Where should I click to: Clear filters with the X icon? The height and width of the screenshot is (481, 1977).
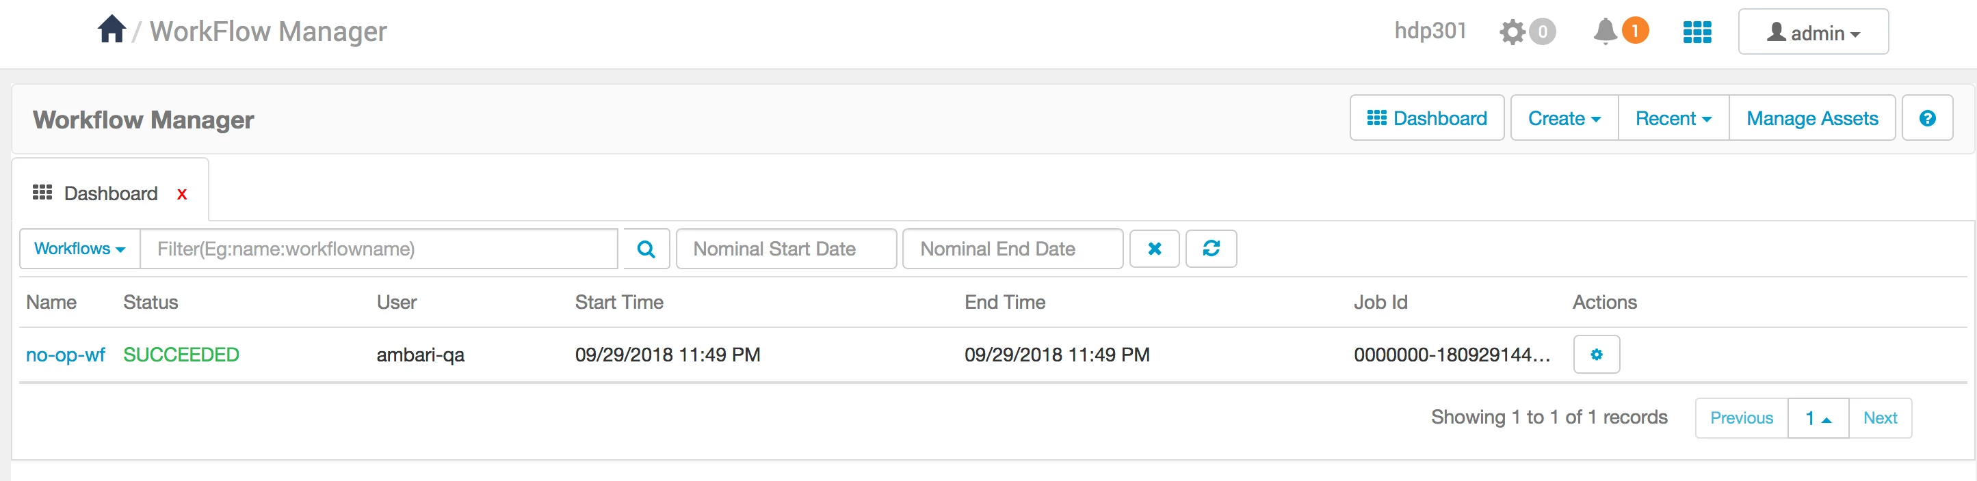point(1154,249)
